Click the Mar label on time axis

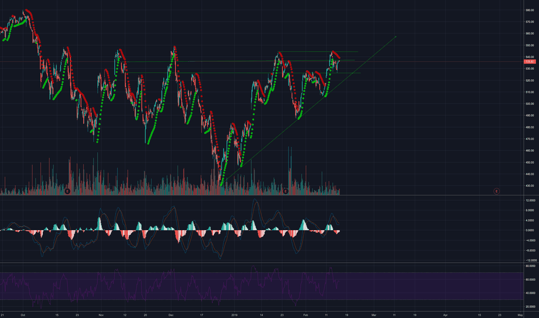tap(374, 315)
